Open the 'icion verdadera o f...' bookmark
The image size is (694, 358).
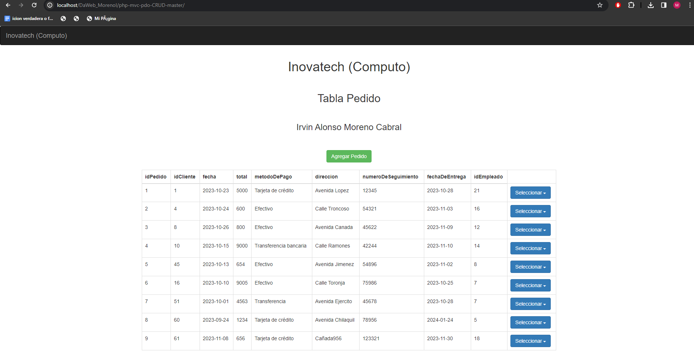28,18
